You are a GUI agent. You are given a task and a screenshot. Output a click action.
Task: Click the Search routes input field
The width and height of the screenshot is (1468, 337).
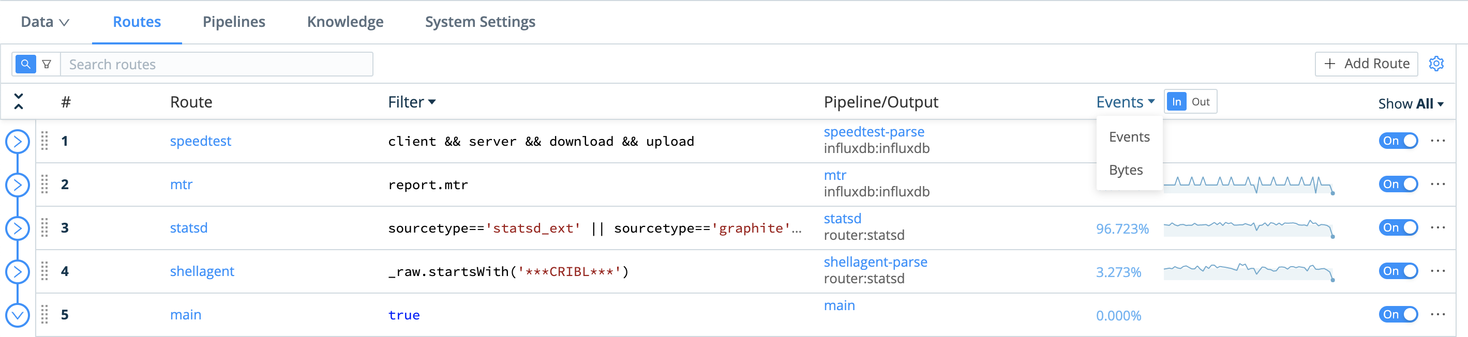217,64
